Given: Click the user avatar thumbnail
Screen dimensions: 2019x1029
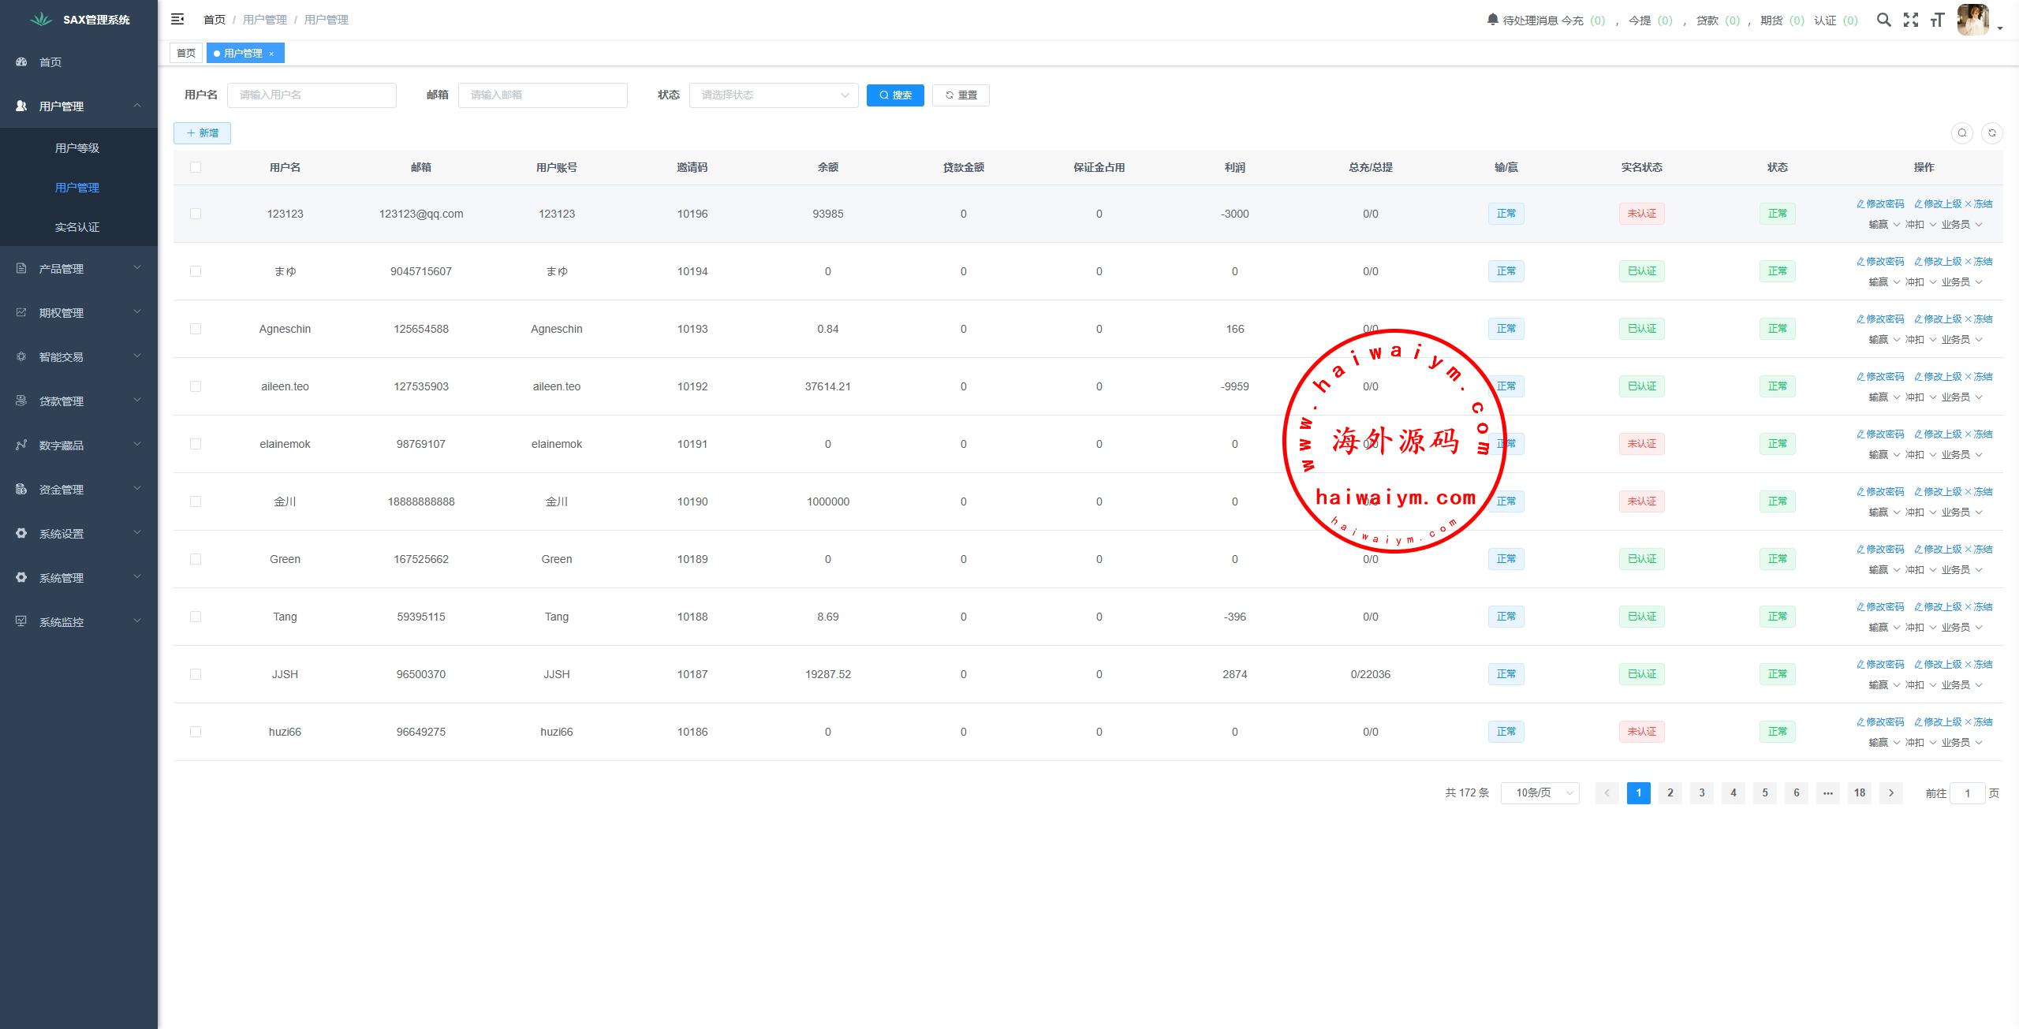Looking at the screenshot, I should [1973, 20].
